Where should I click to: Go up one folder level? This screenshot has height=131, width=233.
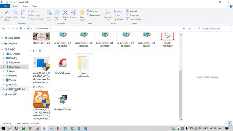[17, 29]
